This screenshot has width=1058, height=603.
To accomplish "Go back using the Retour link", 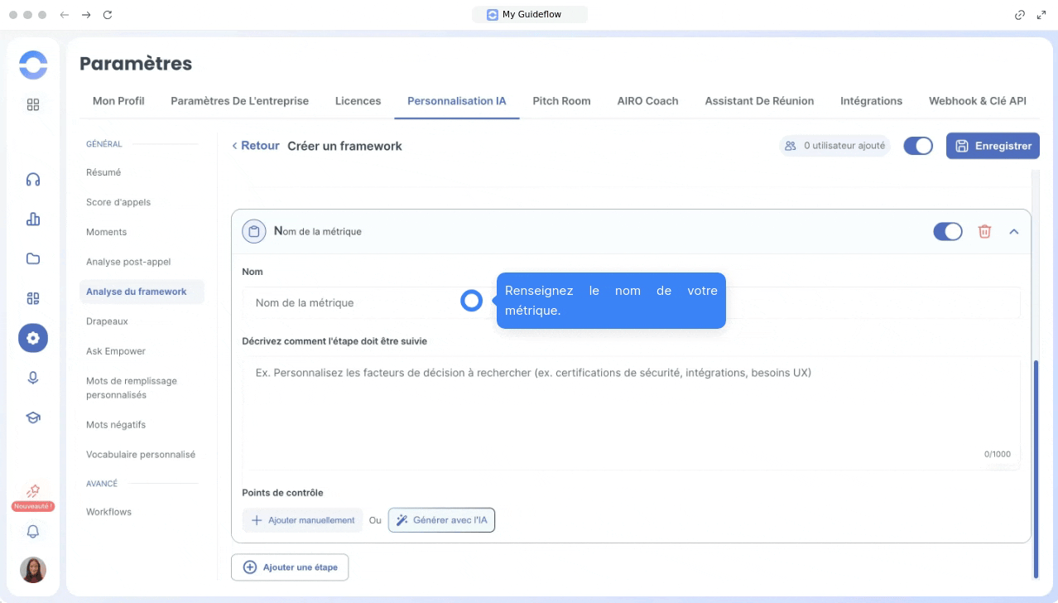I will [255, 146].
